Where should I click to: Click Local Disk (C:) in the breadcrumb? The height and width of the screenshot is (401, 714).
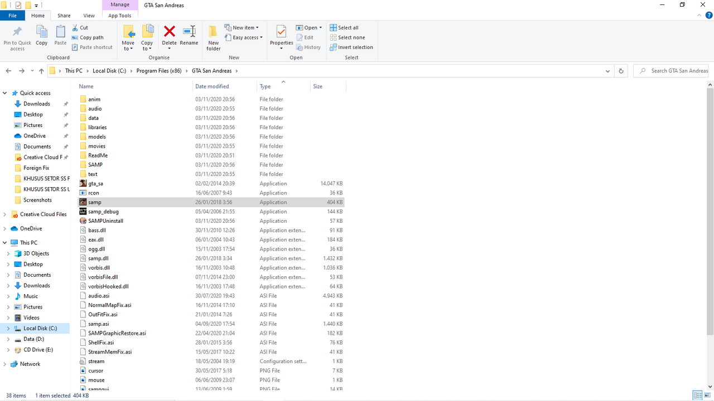click(x=109, y=71)
